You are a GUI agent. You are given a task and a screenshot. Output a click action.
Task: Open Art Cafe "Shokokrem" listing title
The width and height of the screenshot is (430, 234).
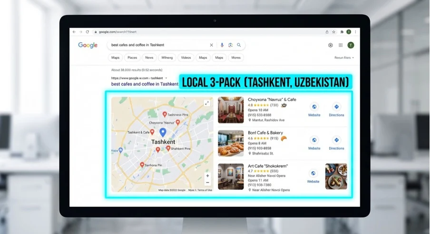268,166
